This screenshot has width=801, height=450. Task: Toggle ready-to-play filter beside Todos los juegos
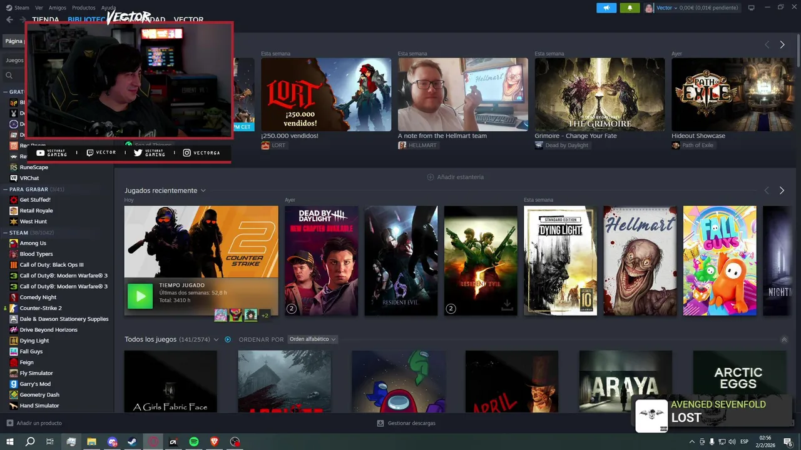[228, 339]
